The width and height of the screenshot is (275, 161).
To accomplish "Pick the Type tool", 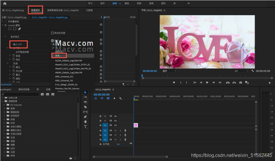I will (85, 127).
